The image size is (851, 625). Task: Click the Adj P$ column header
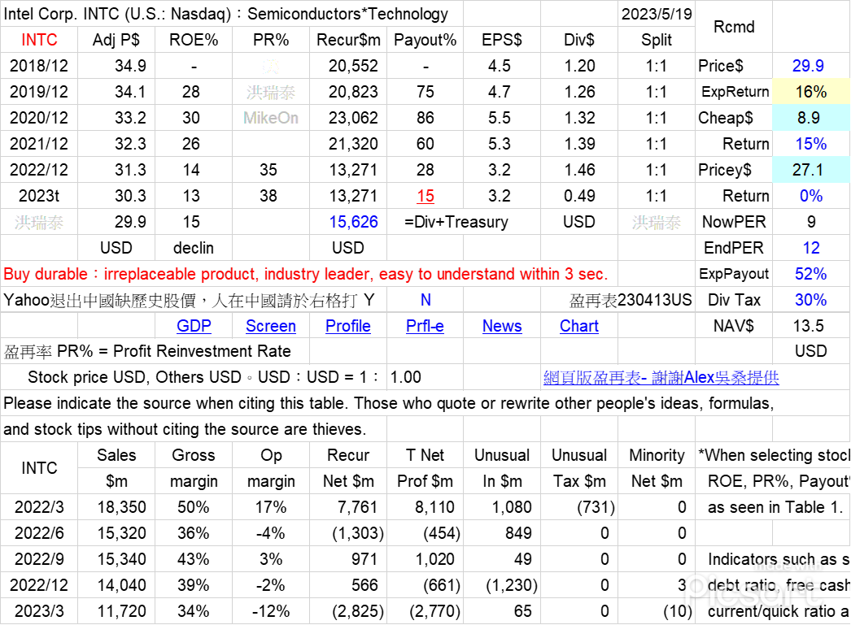[116, 40]
